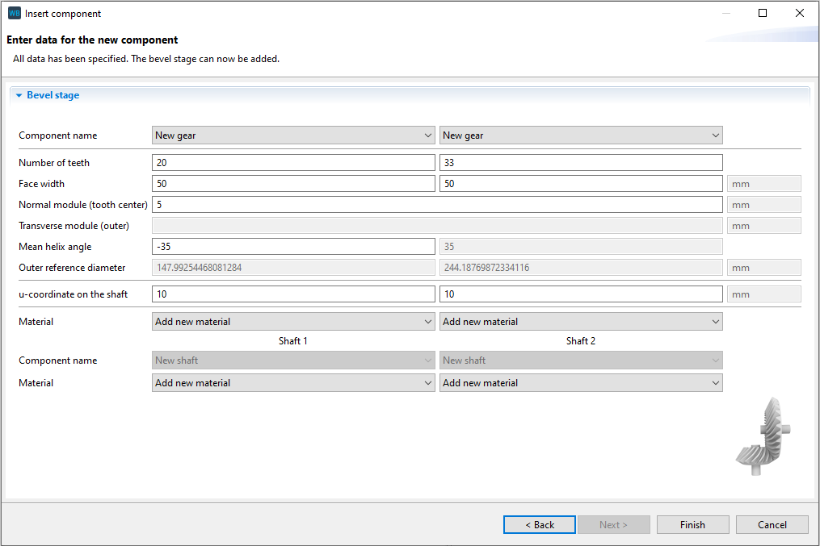Click the Number of teeth field showing 20
The height and width of the screenshot is (546, 820).
pos(293,163)
